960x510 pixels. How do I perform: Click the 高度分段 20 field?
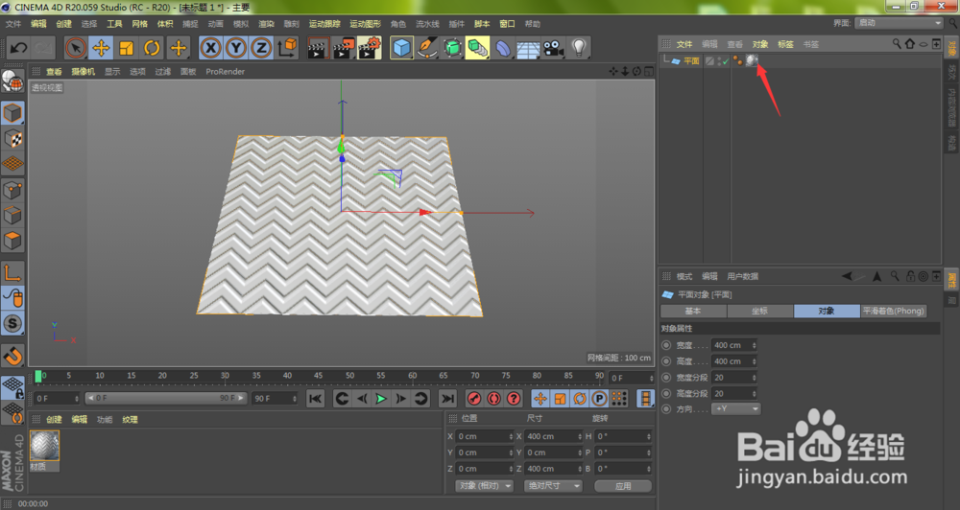(734, 393)
